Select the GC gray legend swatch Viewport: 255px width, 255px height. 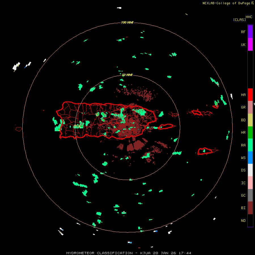250,195
